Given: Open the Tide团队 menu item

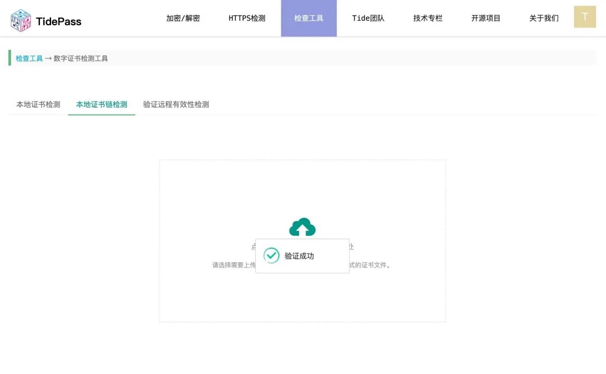Looking at the screenshot, I should click(368, 18).
